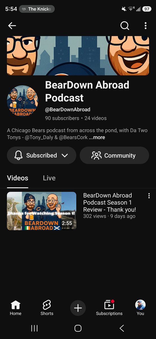The width and height of the screenshot is (156, 339).
Task: Tap the muted sound status icon
Action: tap(124, 9)
